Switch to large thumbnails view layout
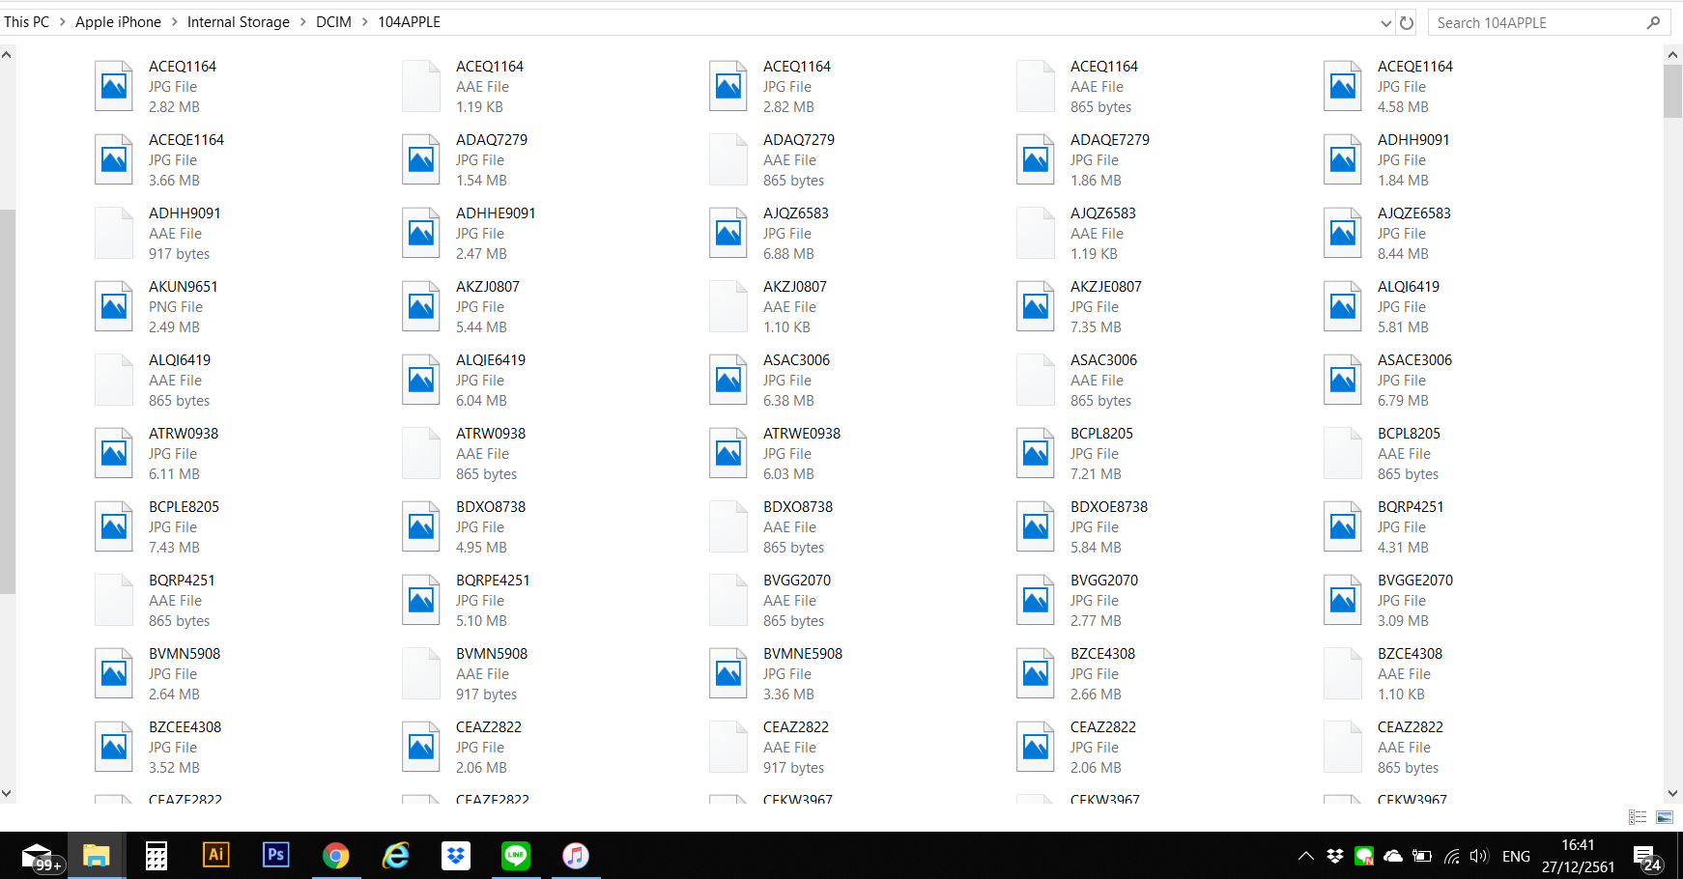1683x879 pixels. pos(1665,817)
